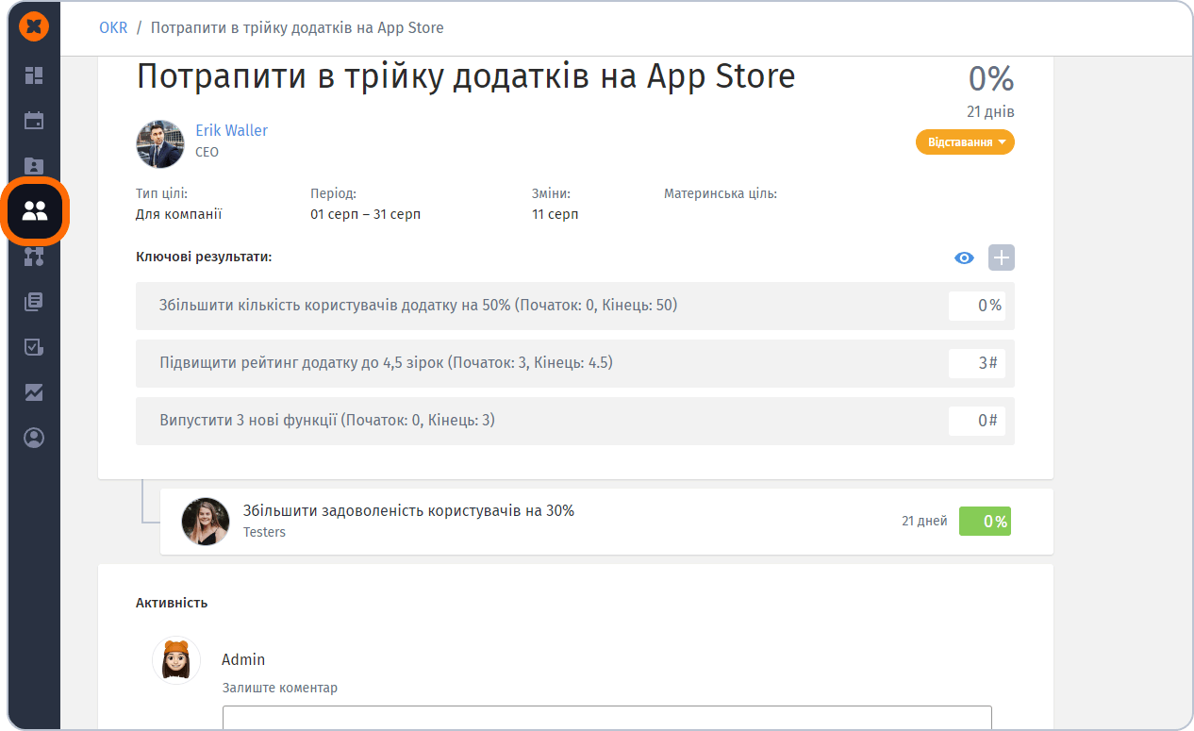Viewport: 1194px width, 731px height.
Task: Click the "Залишите коментар" comment box
Action: [x=606, y=717]
